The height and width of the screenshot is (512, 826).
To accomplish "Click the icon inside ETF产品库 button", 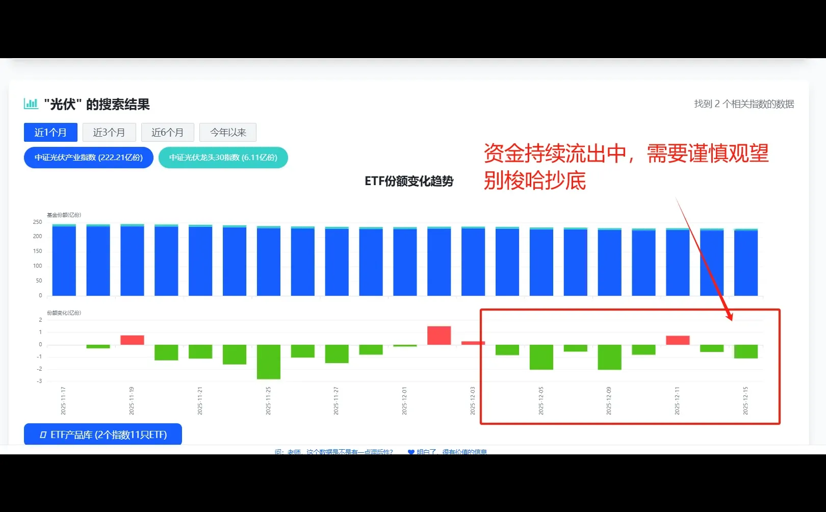I will [x=43, y=435].
